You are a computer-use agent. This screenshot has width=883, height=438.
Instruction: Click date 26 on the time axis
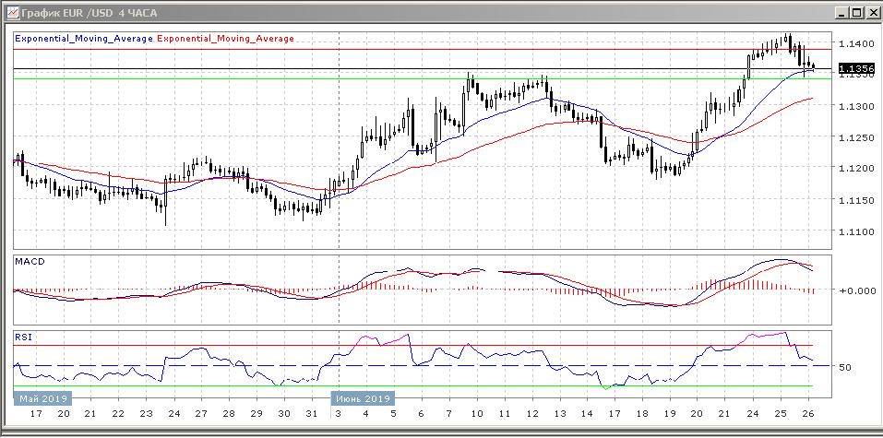(809, 415)
